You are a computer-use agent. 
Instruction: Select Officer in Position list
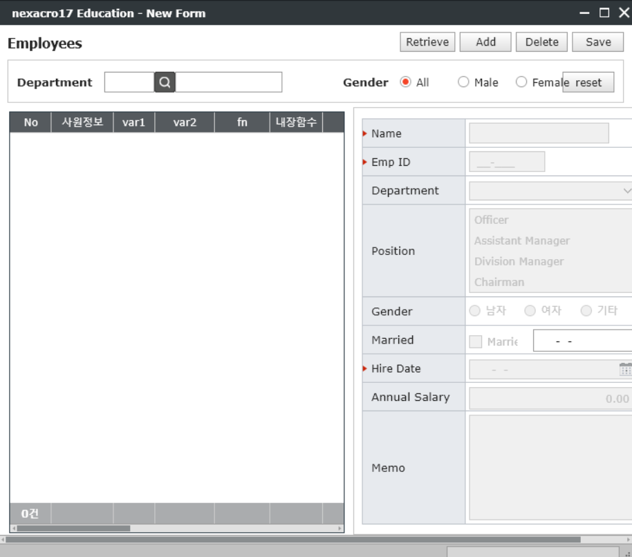pos(550,220)
